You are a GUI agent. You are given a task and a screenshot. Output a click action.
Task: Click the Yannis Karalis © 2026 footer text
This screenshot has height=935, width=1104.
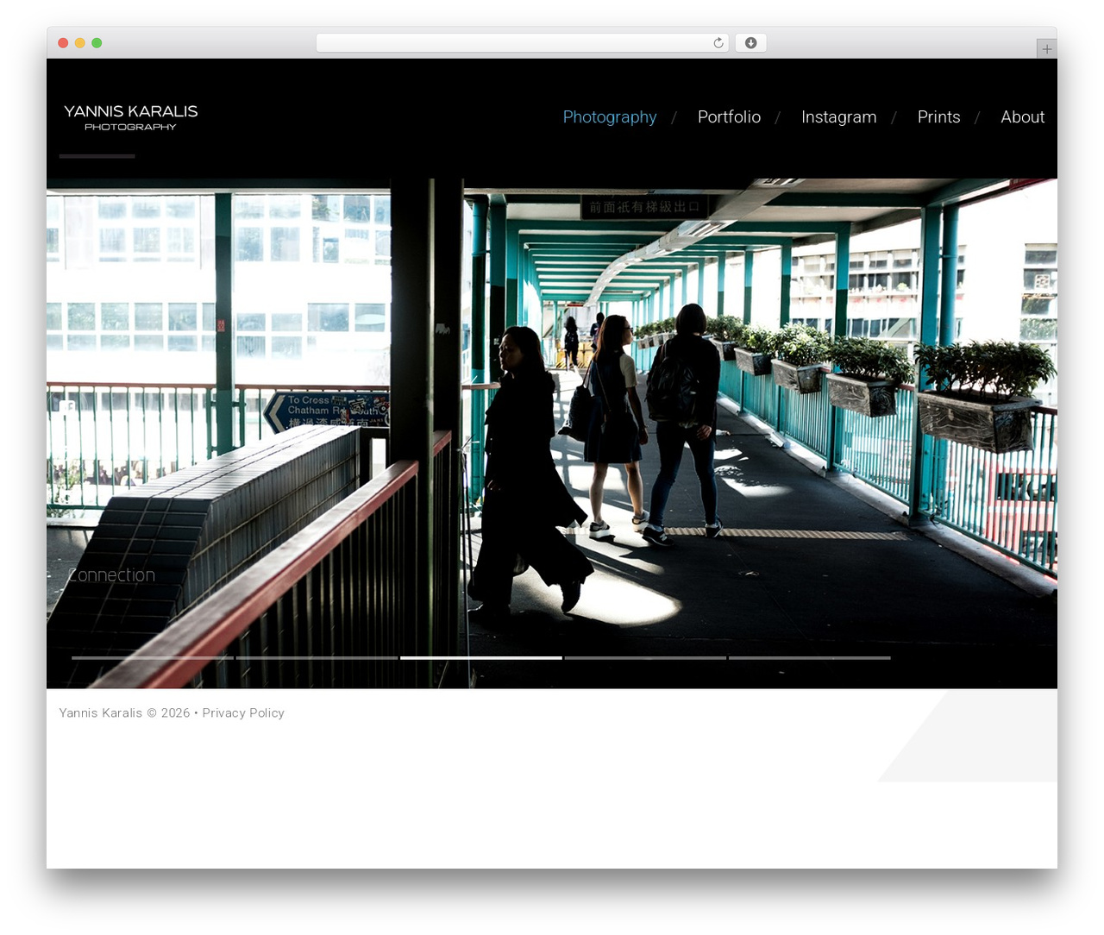click(x=124, y=712)
